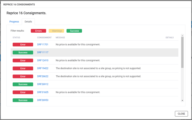Viewport: 192px width, 120px height.
Task: Open consignment DRF11701 link
Action: [43, 44]
